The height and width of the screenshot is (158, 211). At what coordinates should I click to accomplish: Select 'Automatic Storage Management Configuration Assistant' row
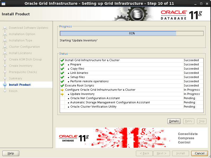click(132, 102)
